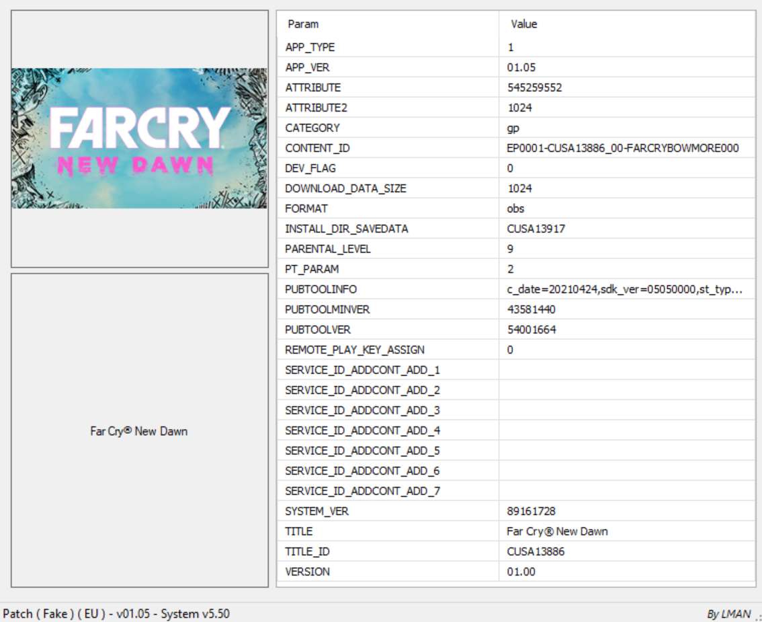Click the ATTRIBUTE2 value 1024
Image resolution: width=762 pixels, height=622 pixels.
pos(519,108)
